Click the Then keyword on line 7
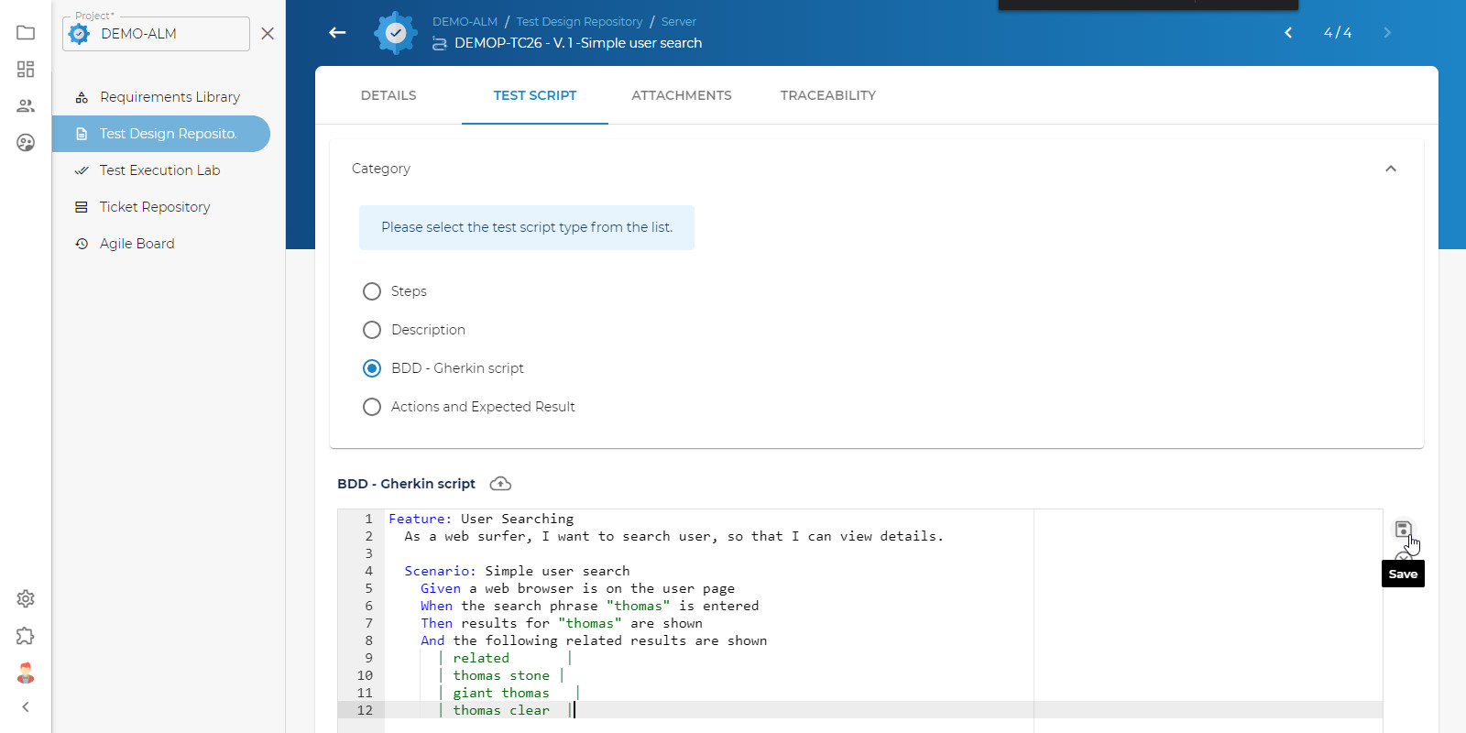Viewport: 1466px width, 733px height. click(x=437, y=623)
